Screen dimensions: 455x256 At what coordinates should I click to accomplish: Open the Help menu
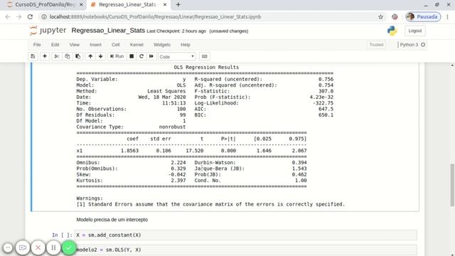[185, 45]
